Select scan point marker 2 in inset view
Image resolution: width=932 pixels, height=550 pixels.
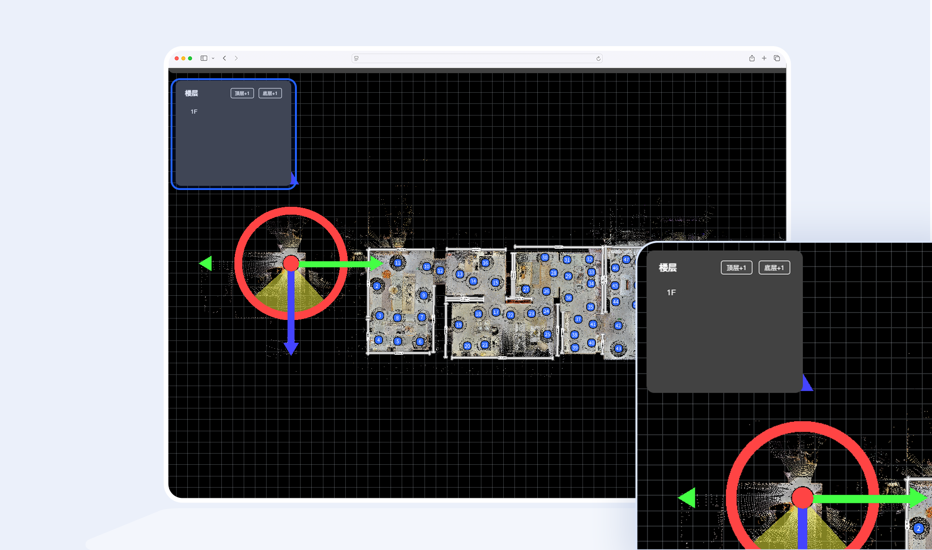pos(918,529)
